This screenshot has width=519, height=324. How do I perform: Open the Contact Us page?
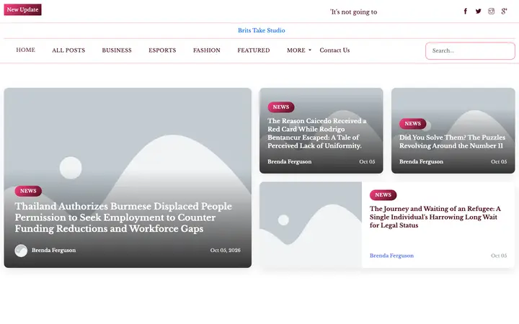click(x=334, y=50)
